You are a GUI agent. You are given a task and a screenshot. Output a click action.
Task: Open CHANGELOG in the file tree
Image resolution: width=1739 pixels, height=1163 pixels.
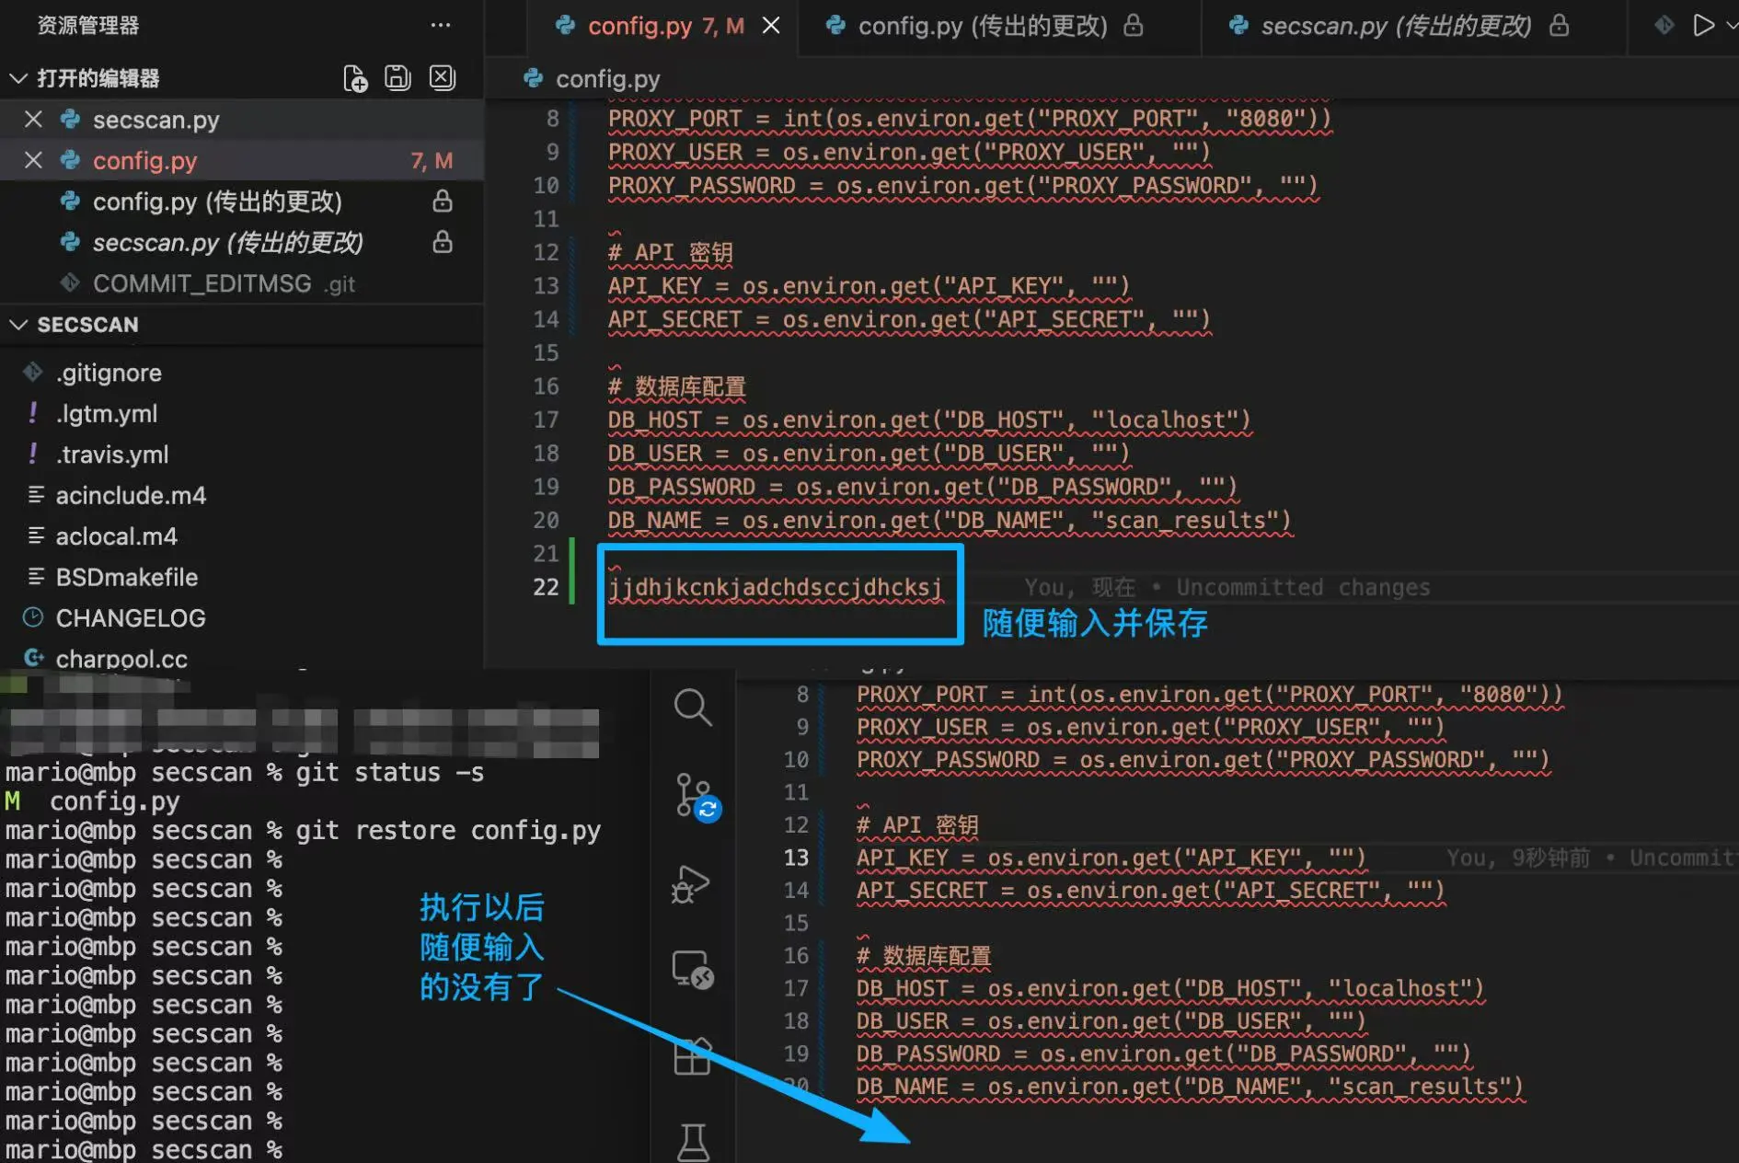click(x=130, y=618)
